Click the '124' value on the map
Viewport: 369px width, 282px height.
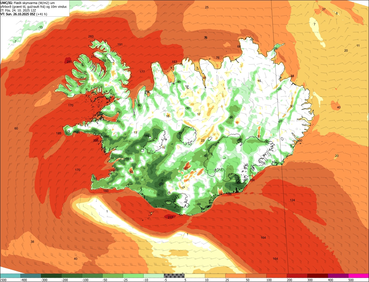pos(292,200)
